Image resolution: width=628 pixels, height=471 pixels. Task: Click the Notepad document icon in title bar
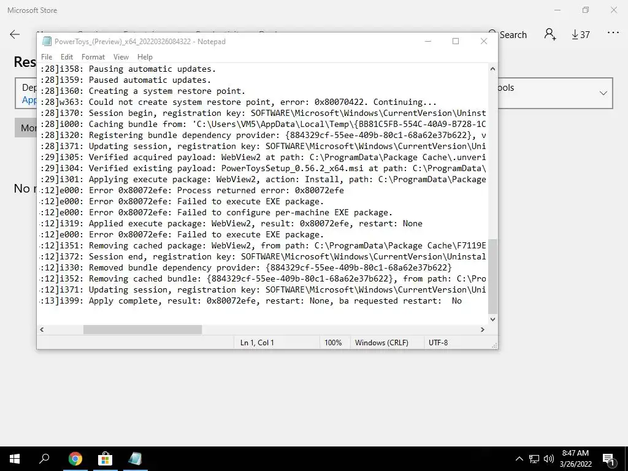point(47,41)
